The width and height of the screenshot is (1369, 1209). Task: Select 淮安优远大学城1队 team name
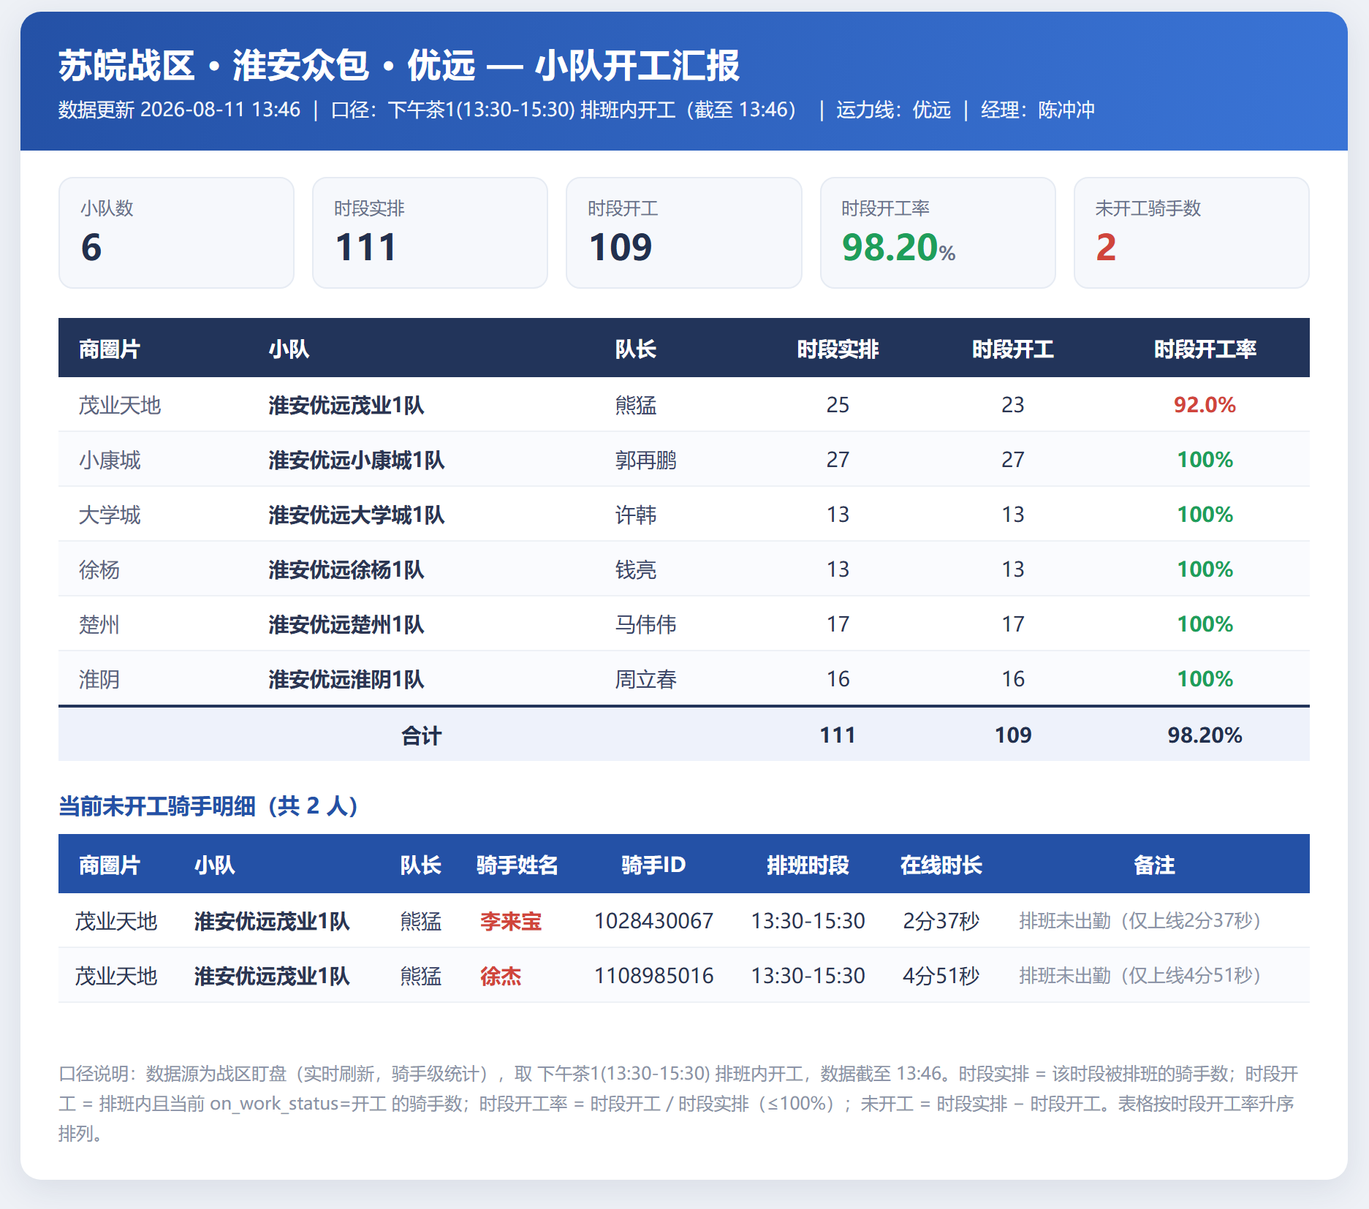(x=356, y=515)
